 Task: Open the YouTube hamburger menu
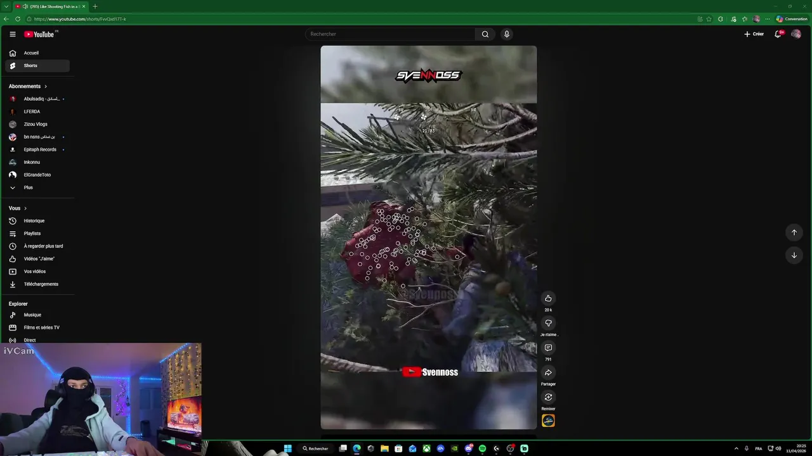[x=12, y=34]
